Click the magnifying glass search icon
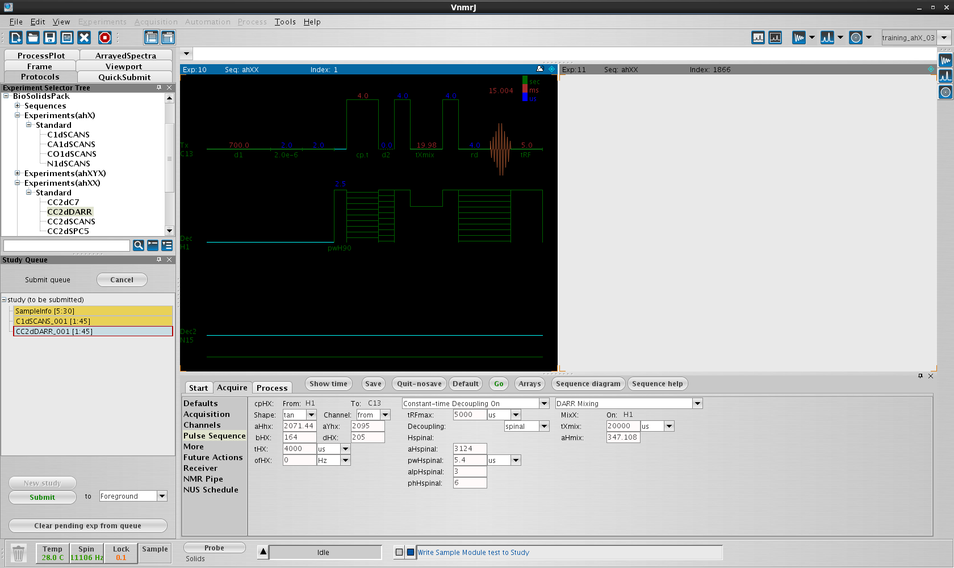954x568 pixels. tap(138, 245)
